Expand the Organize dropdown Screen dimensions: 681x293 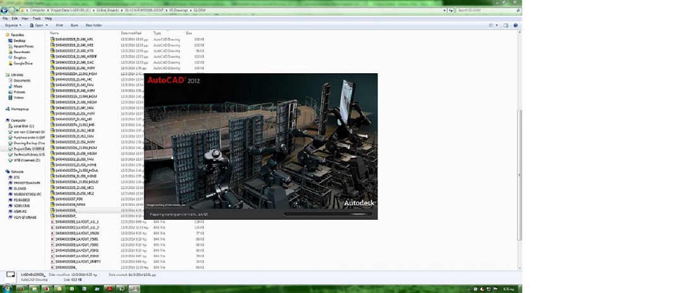13,25
